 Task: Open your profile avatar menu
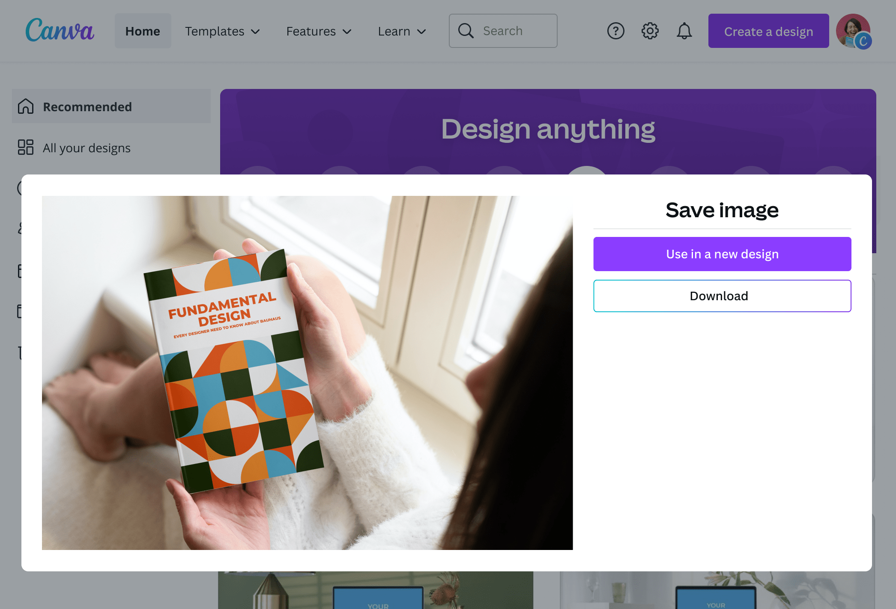click(854, 30)
